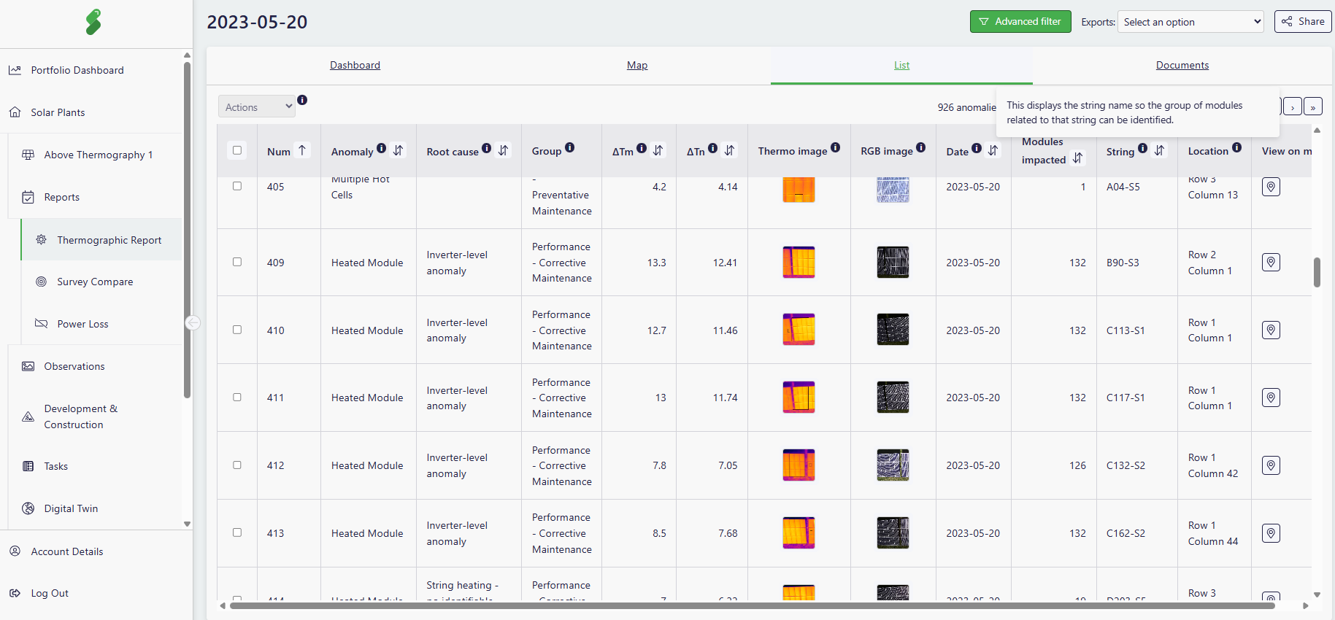The image size is (1335, 620).
Task: Click the info icon next to Root cause
Action: tap(487, 148)
